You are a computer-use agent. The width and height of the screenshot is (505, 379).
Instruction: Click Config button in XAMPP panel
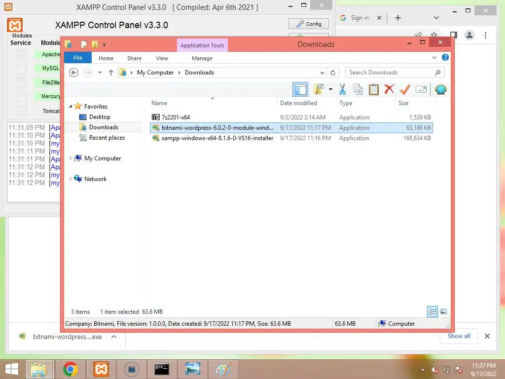pos(309,24)
